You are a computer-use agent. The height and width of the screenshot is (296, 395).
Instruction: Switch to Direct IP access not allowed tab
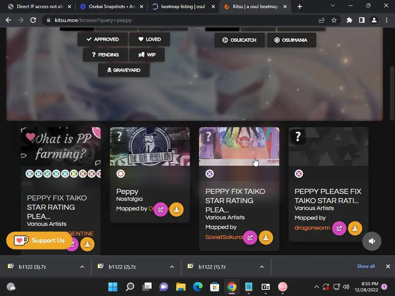40,7
